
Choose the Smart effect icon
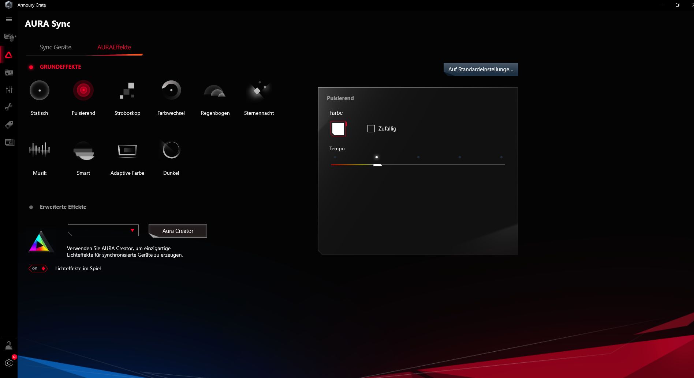[x=83, y=150]
